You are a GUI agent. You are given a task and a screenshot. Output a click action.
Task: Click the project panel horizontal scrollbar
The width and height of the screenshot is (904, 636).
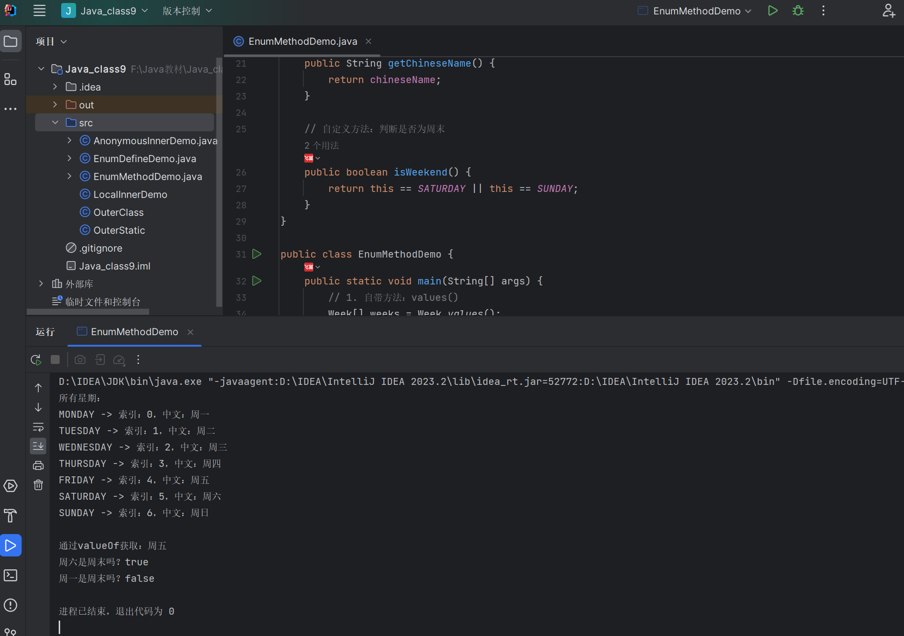[88, 312]
